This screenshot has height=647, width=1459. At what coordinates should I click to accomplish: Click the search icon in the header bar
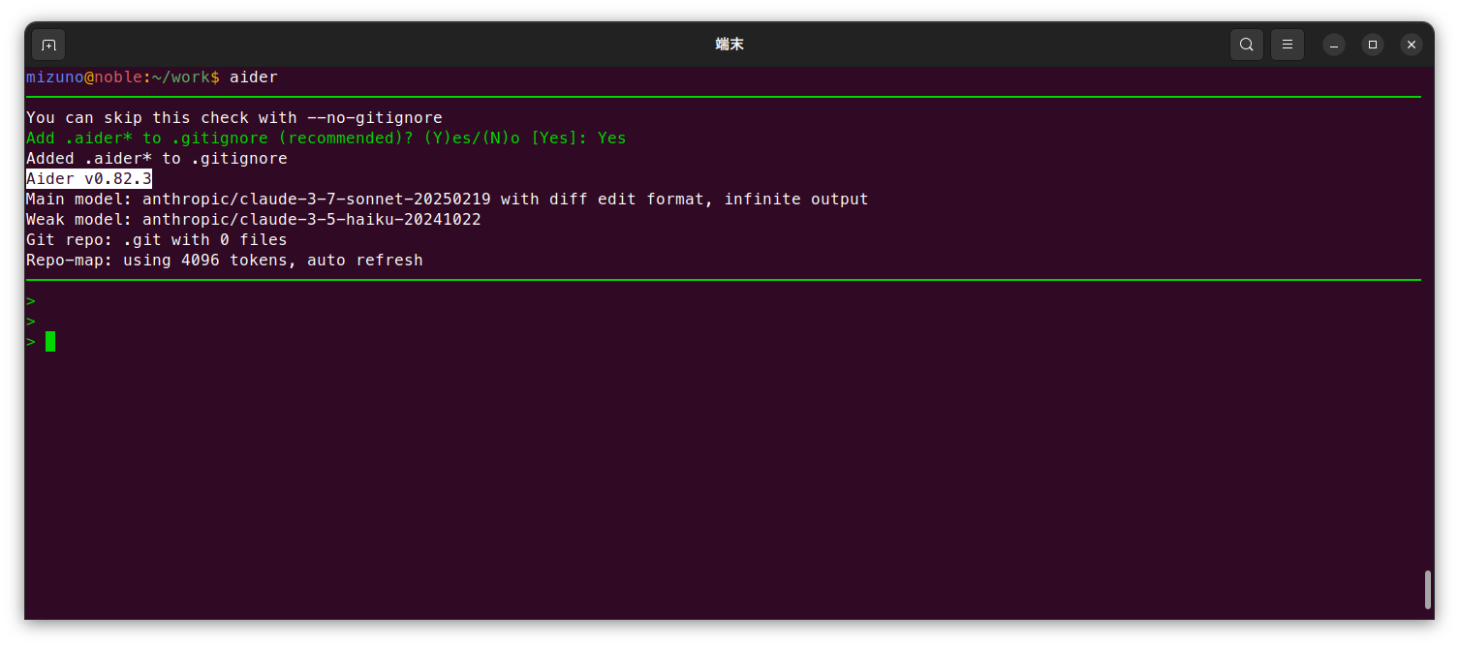[x=1246, y=45]
